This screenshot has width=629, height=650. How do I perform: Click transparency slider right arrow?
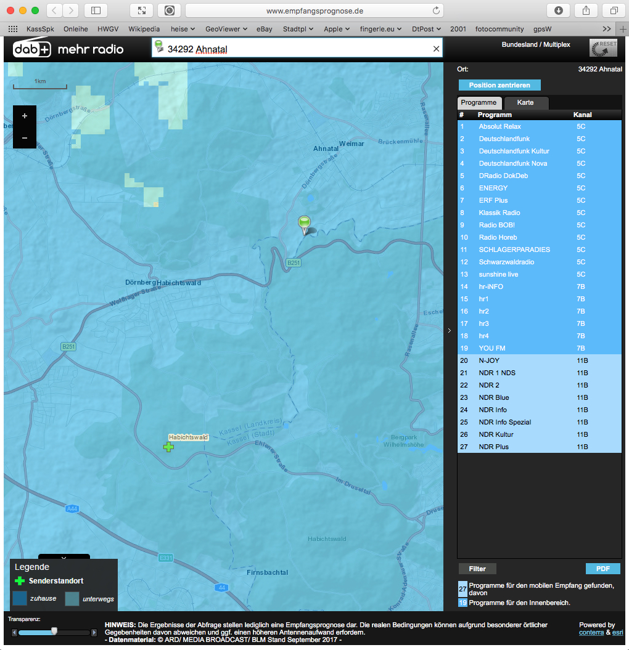[x=94, y=633]
